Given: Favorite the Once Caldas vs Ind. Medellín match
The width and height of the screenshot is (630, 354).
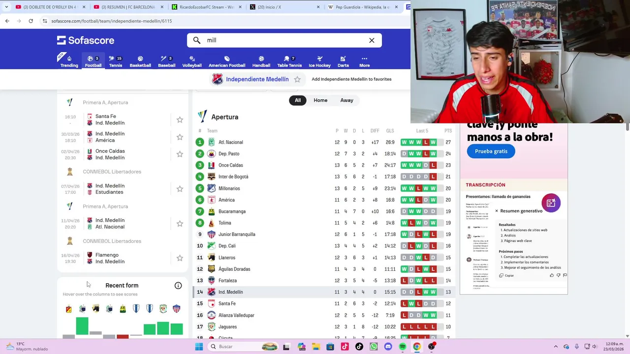Looking at the screenshot, I should [x=180, y=154].
